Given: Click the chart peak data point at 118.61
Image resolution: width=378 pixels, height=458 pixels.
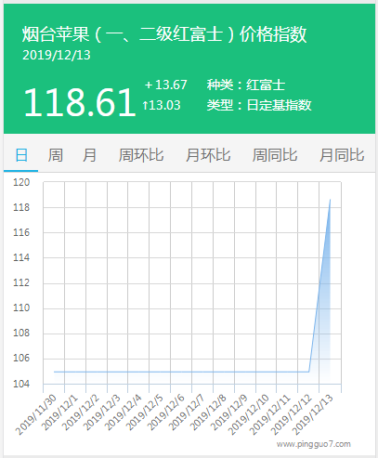Looking at the screenshot, I should click(331, 200).
